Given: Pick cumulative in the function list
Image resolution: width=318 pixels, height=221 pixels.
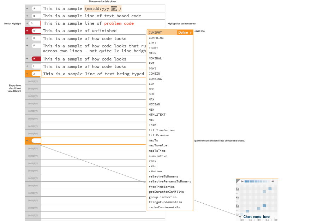Looking at the screenshot, I should click(158, 156).
